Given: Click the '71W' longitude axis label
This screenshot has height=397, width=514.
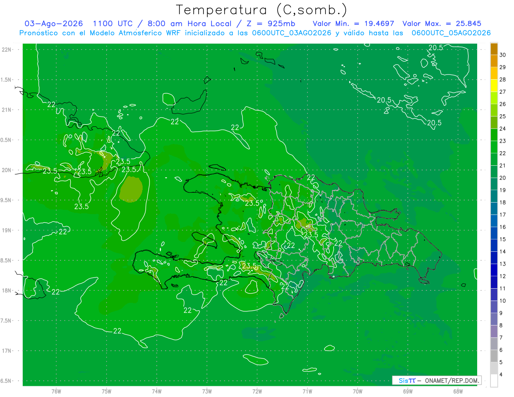Looking at the screenshot, I should click(x=307, y=391).
